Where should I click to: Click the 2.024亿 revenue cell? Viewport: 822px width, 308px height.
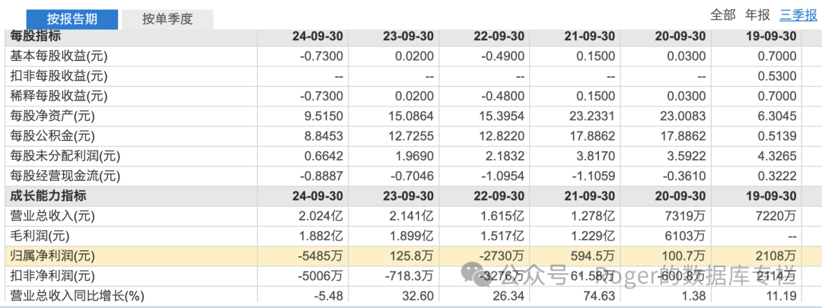click(323, 215)
